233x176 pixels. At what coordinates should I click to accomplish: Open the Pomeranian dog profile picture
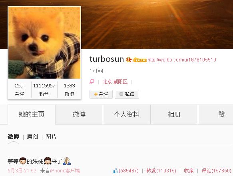pos(44,43)
